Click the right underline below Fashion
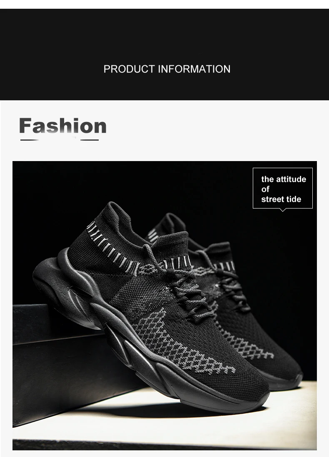Viewport: 329px width, 457px height. (x=90, y=140)
